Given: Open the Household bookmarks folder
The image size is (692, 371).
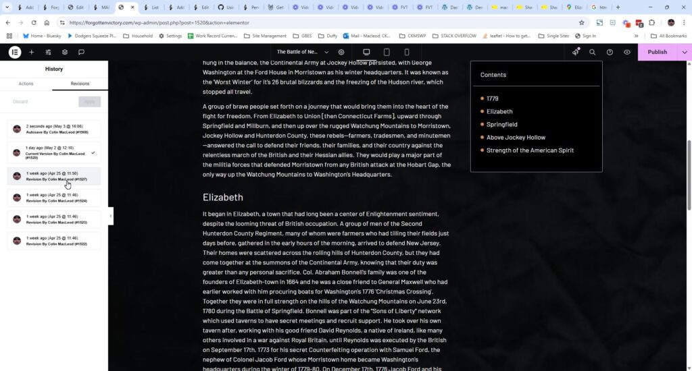Looking at the screenshot, I should [x=138, y=36].
